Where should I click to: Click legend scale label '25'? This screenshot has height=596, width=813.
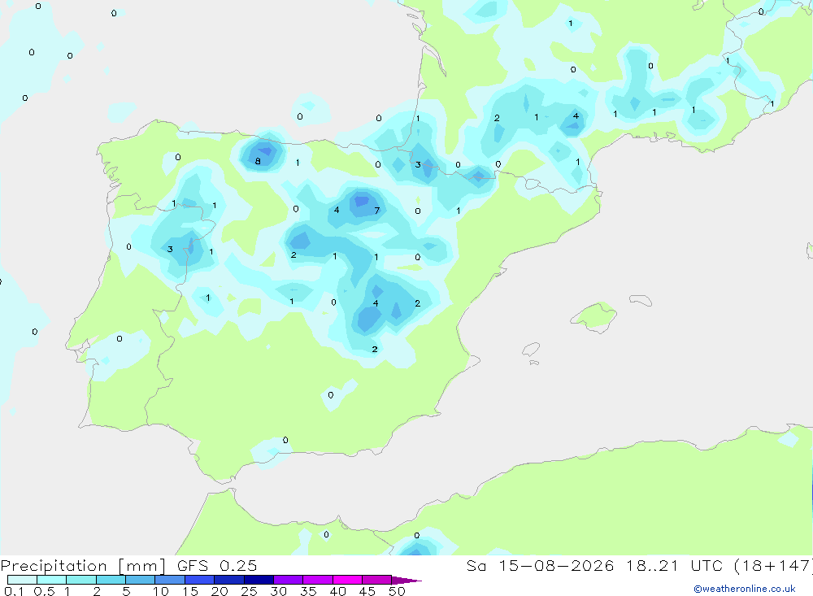point(249,591)
